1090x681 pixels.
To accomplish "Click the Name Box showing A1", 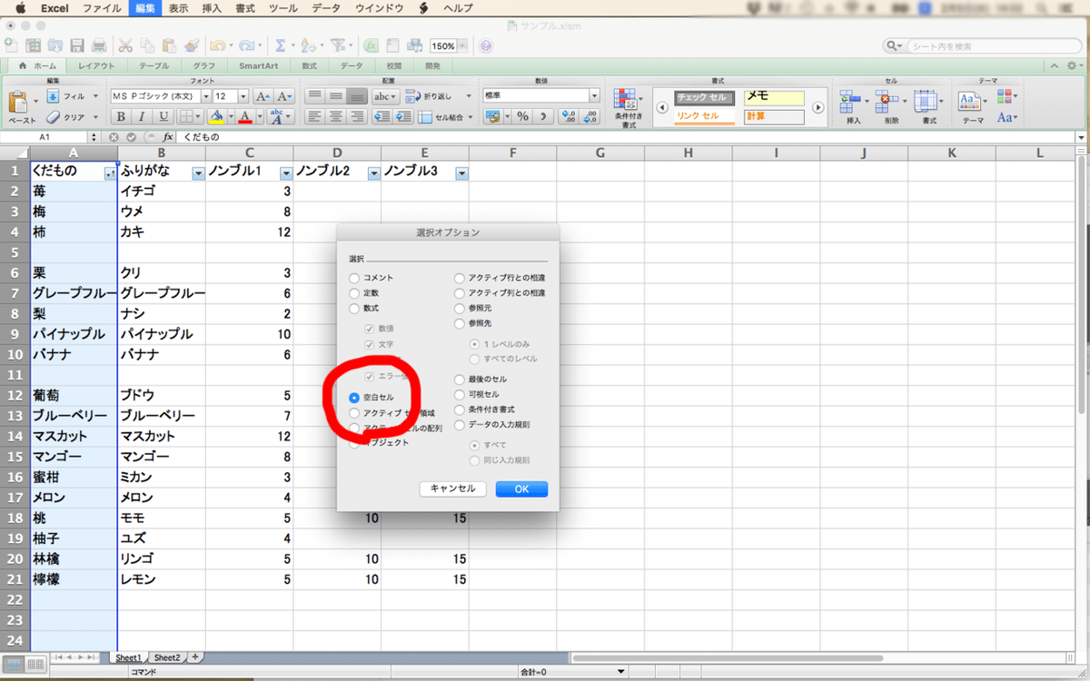I will 45,137.
